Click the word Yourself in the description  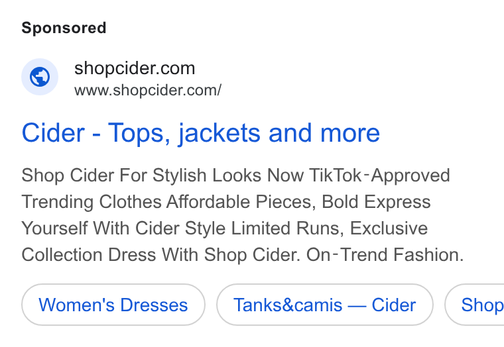(x=54, y=228)
